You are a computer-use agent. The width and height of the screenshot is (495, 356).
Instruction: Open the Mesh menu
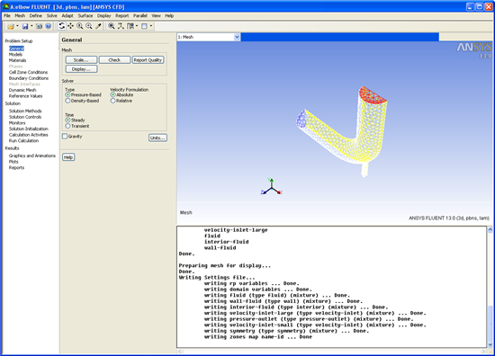20,15
